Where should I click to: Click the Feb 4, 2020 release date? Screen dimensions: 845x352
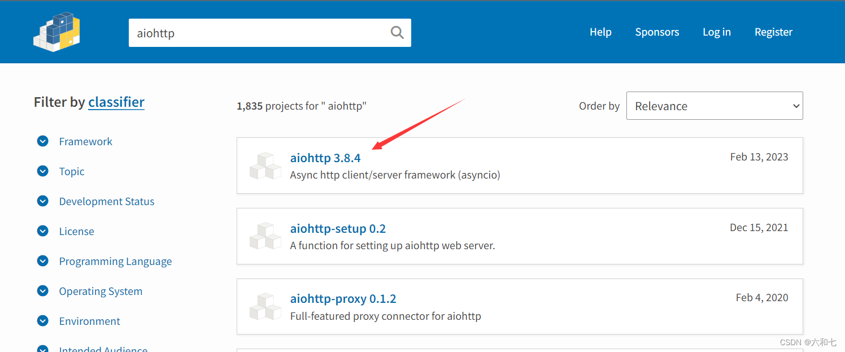point(762,297)
